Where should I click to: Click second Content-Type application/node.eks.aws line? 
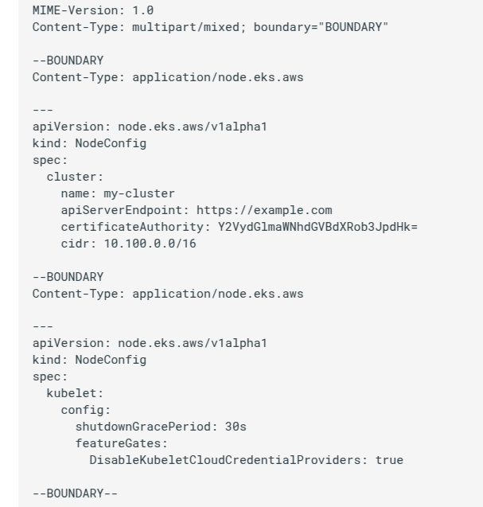[168, 294]
